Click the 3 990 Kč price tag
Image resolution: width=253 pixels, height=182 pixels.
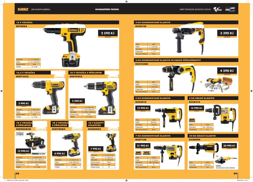(23, 104)
